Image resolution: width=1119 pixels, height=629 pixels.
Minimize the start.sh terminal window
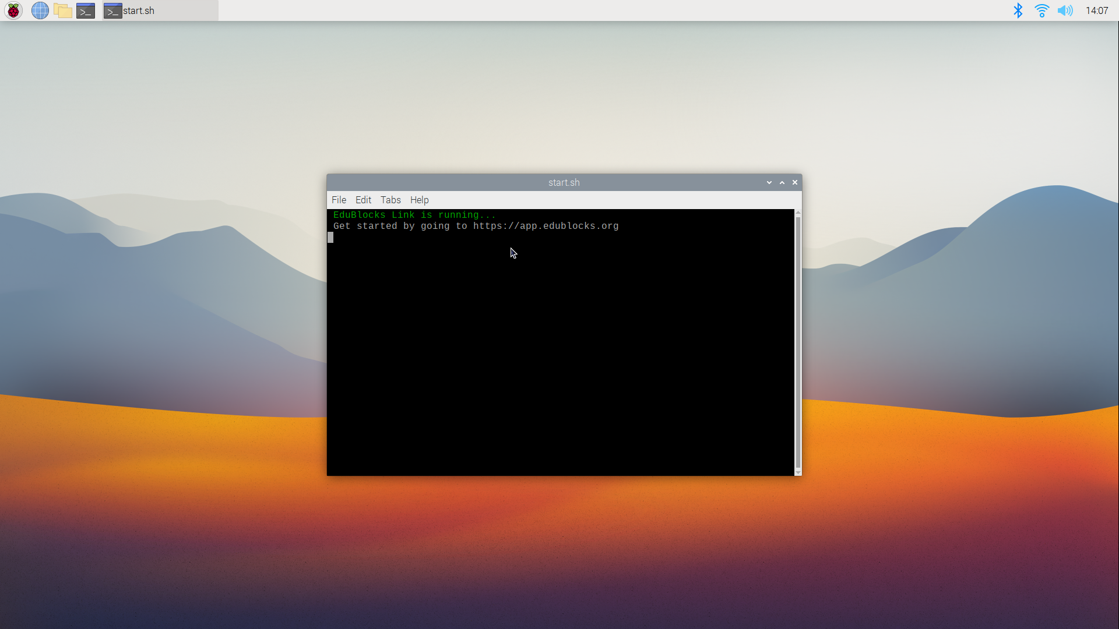[769, 183]
